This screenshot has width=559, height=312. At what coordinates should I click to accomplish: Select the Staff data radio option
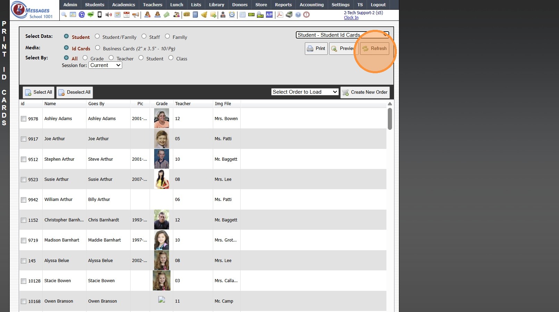pyautogui.click(x=144, y=36)
